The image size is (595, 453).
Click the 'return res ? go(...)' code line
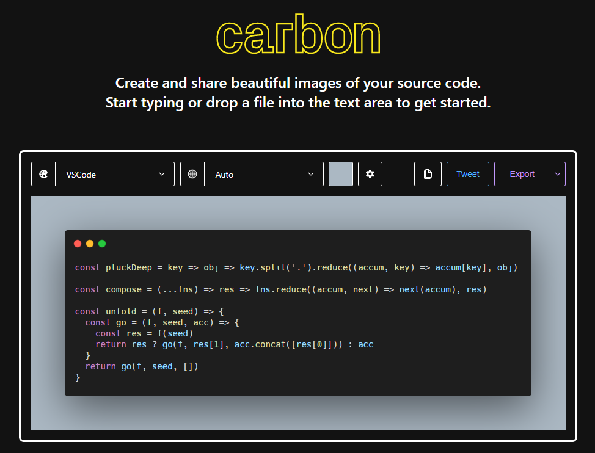point(234,344)
